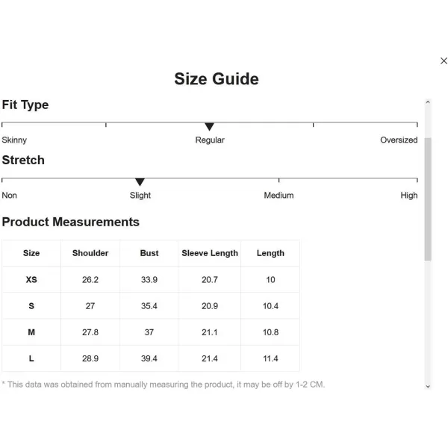Click the scrollbar up arrow
The image size is (448, 448).
428,102
